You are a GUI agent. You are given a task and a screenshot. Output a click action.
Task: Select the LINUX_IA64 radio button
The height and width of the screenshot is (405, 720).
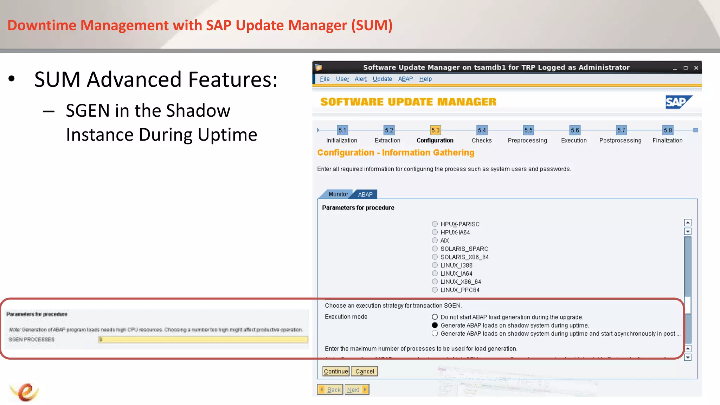(x=435, y=273)
